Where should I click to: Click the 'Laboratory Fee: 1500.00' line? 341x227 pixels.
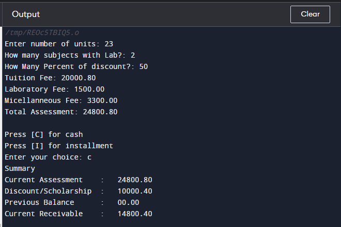(55, 89)
